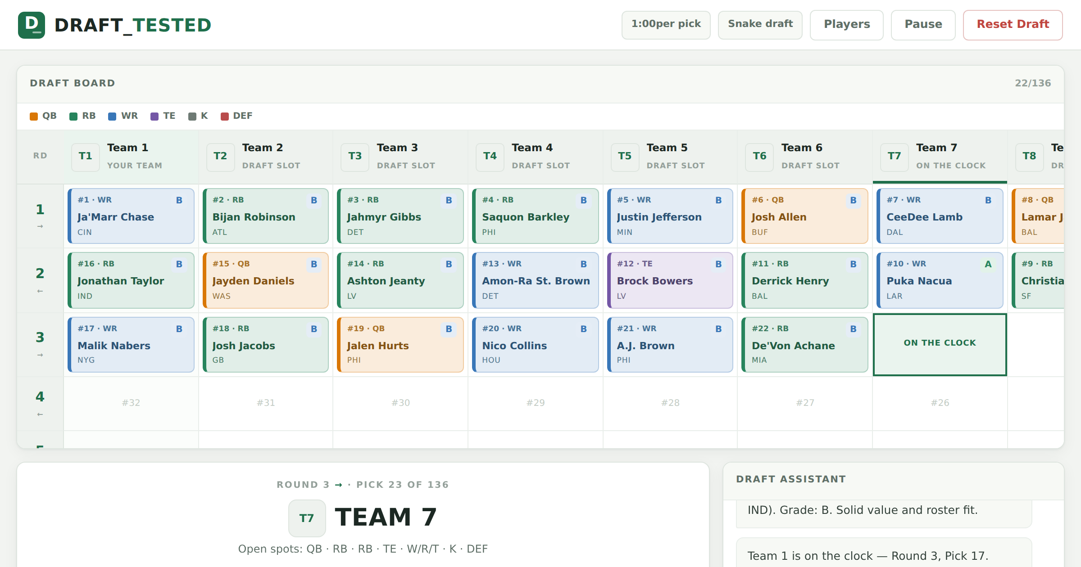
Task: Click the T8 team badge in header
Action: pyautogui.click(x=1029, y=157)
